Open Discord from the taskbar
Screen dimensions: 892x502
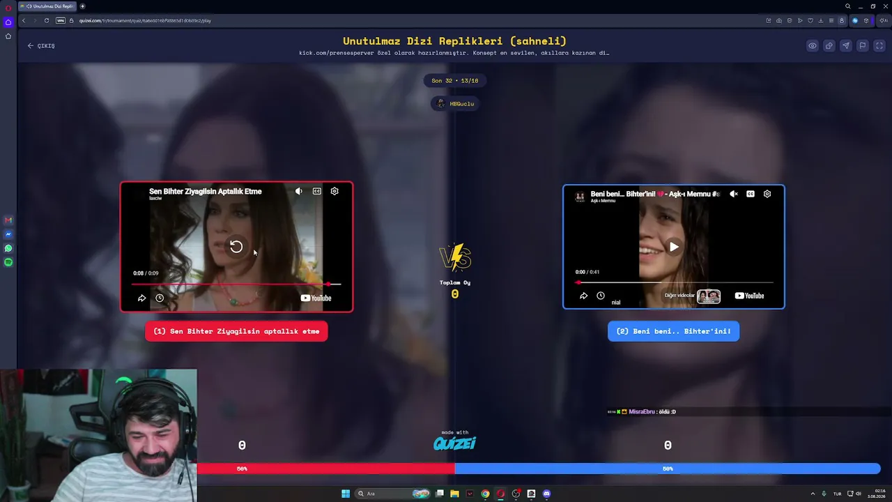point(546,494)
